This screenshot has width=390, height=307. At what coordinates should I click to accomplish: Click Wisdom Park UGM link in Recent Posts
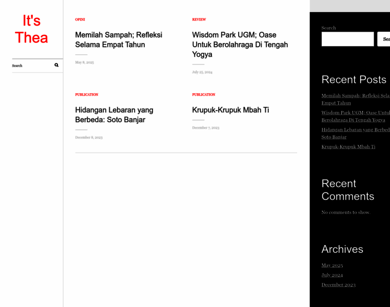click(355, 113)
